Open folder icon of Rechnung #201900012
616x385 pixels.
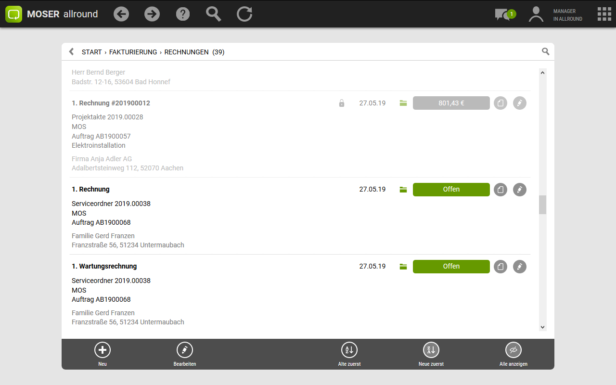[x=403, y=103]
